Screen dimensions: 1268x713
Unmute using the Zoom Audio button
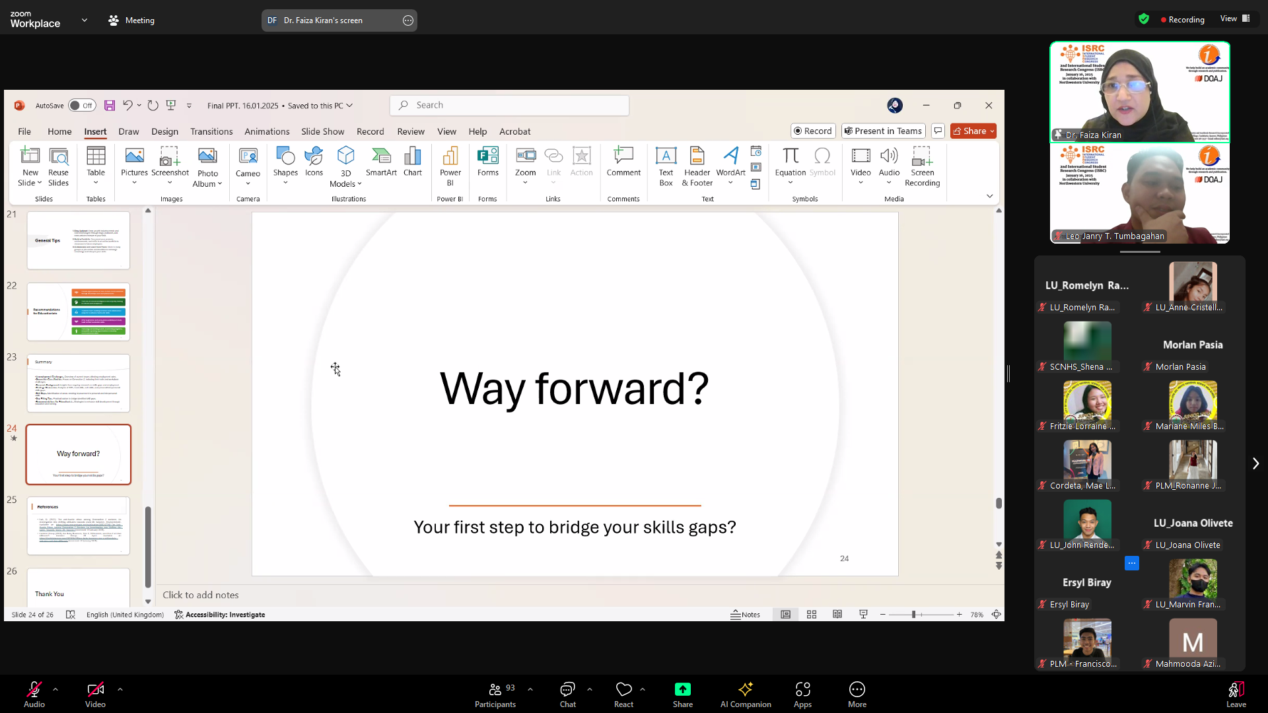coord(34,695)
